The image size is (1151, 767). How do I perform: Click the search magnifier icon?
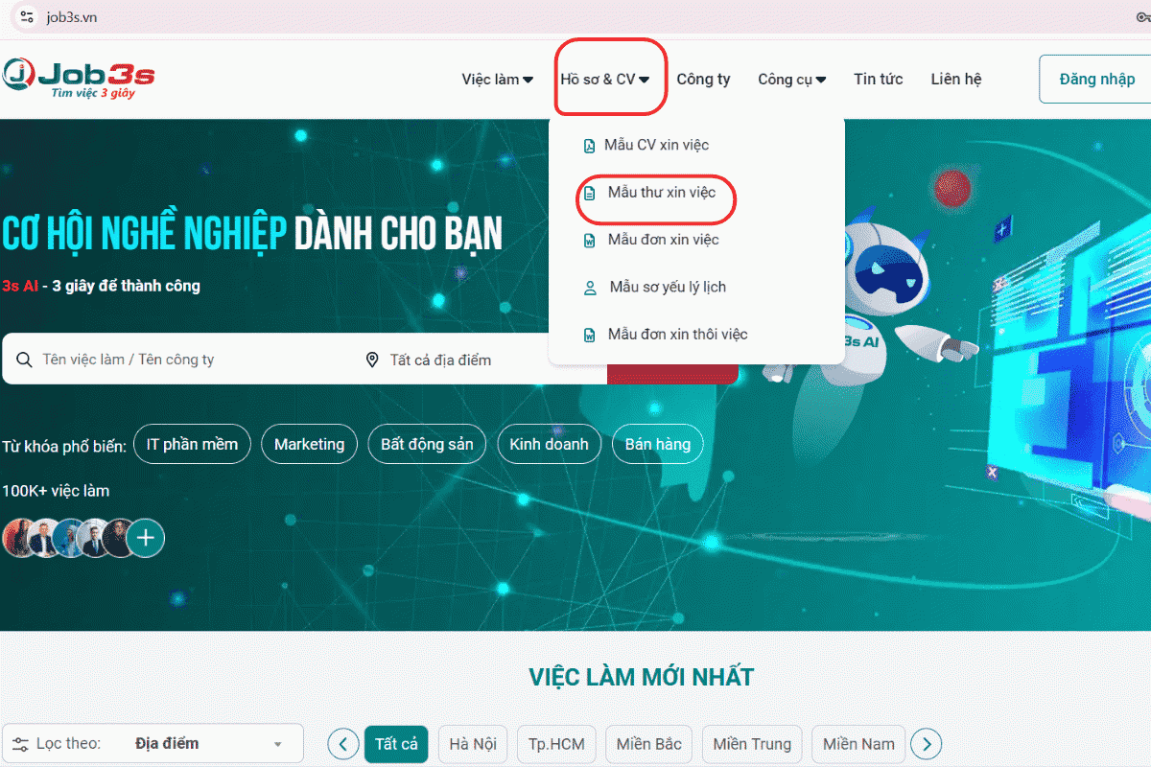(23, 359)
